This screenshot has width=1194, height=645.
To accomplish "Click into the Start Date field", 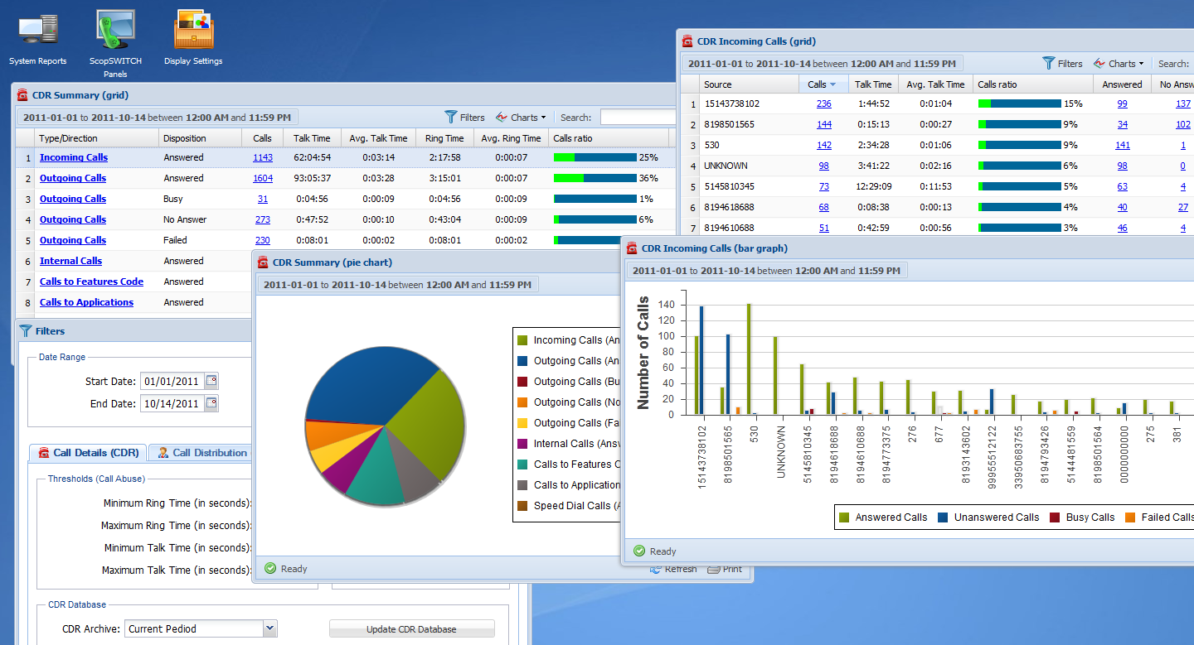I will click(x=171, y=381).
